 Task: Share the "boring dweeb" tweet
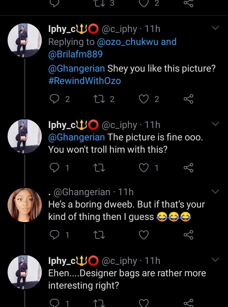click(x=188, y=235)
